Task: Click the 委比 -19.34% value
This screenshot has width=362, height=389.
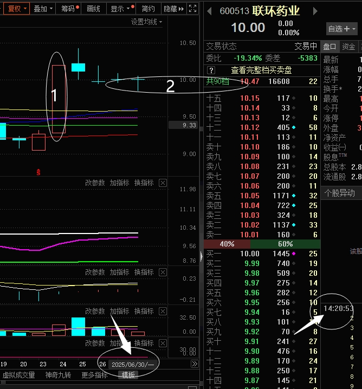Action: 248,59
